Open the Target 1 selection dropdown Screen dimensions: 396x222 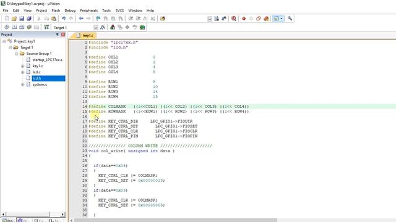96,27
